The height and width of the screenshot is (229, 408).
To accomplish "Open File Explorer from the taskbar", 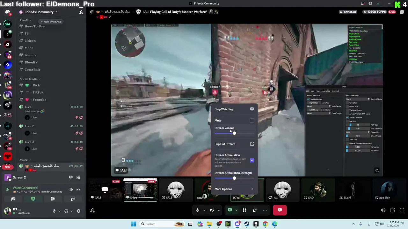I will [x=209, y=224].
